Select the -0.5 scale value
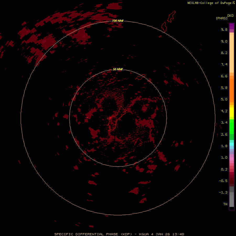The width and height of the screenshot is (236, 236). coord(223,181)
